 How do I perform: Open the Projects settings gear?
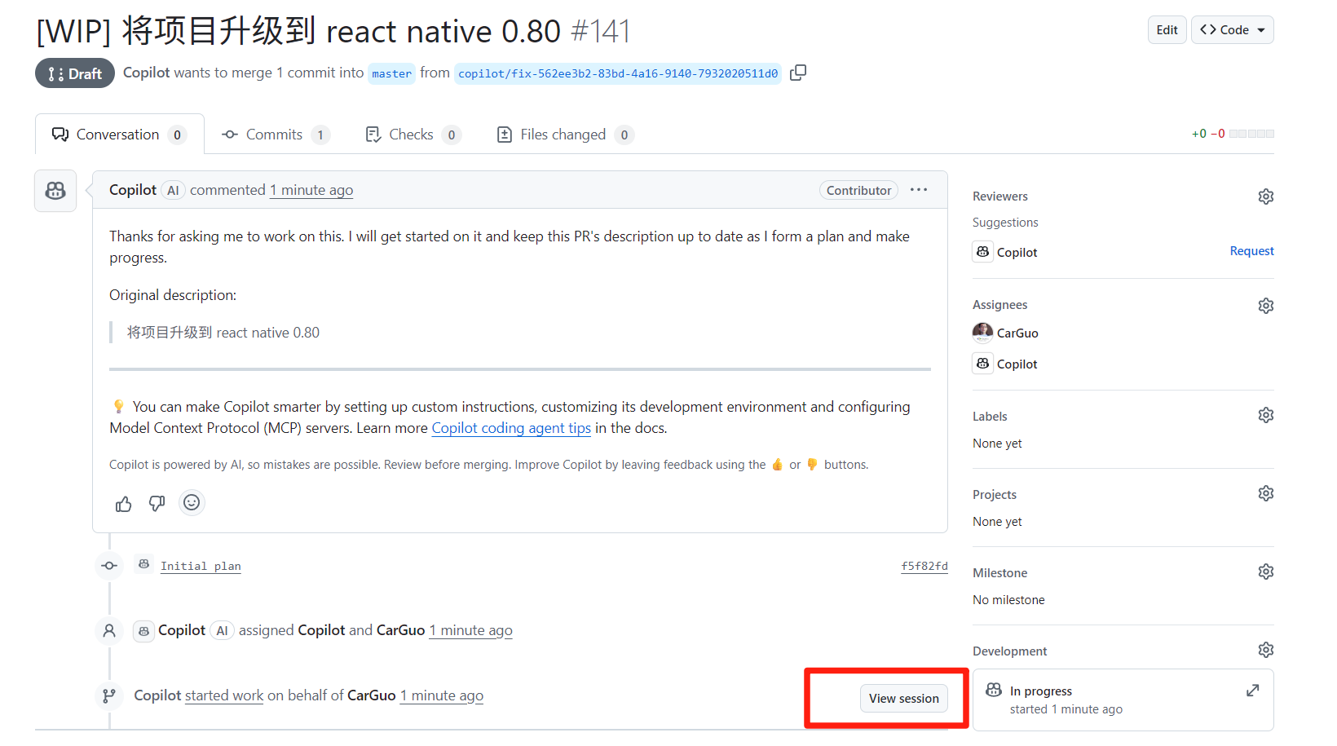click(x=1265, y=493)
